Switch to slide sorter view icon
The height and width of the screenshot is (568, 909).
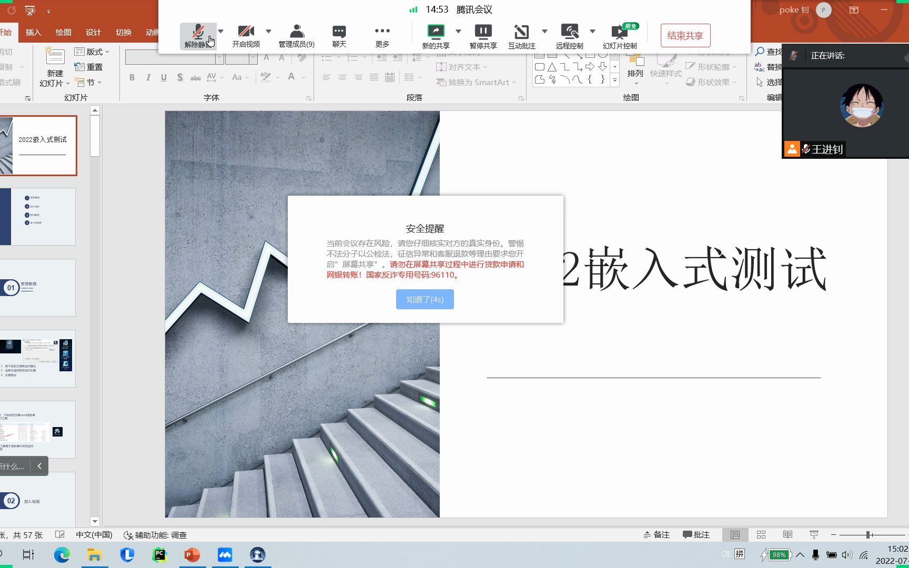pos(761,535)
